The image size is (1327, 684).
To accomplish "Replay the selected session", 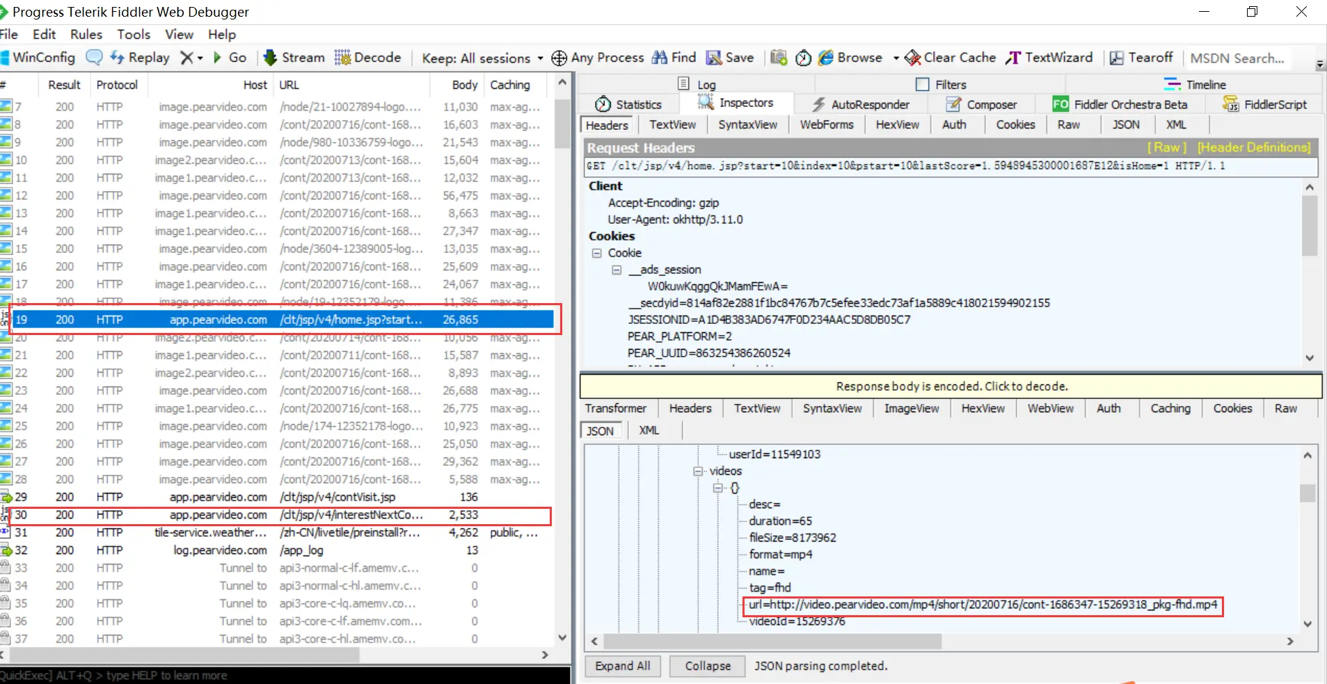I will click(140, 58).
